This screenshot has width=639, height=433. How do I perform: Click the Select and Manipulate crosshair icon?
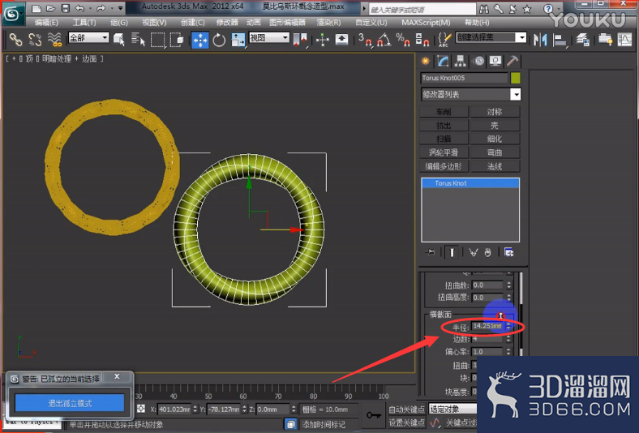[323, 40]
